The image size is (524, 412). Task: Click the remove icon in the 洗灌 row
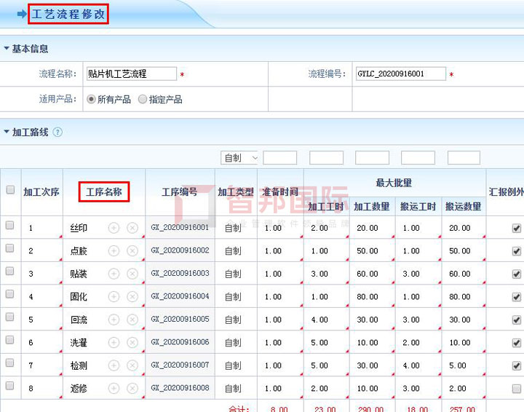point(132,342)
